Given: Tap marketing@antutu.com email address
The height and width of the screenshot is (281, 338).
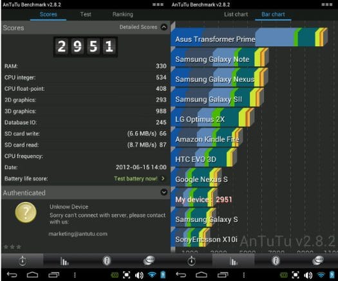Looking at the screenshot, I should (x=78, y=234).
